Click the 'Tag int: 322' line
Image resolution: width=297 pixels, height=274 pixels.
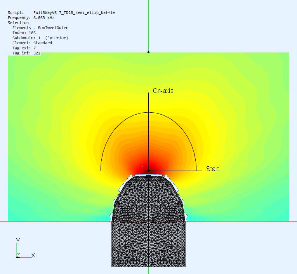(26, 53)
